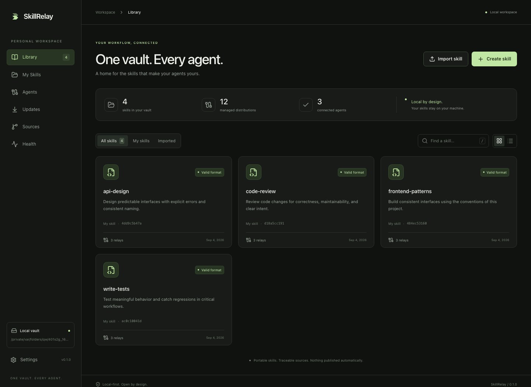
Task: Select the All skills tab
Action: (x=112, y=141)
